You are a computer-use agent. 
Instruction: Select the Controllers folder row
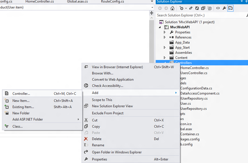202,63
